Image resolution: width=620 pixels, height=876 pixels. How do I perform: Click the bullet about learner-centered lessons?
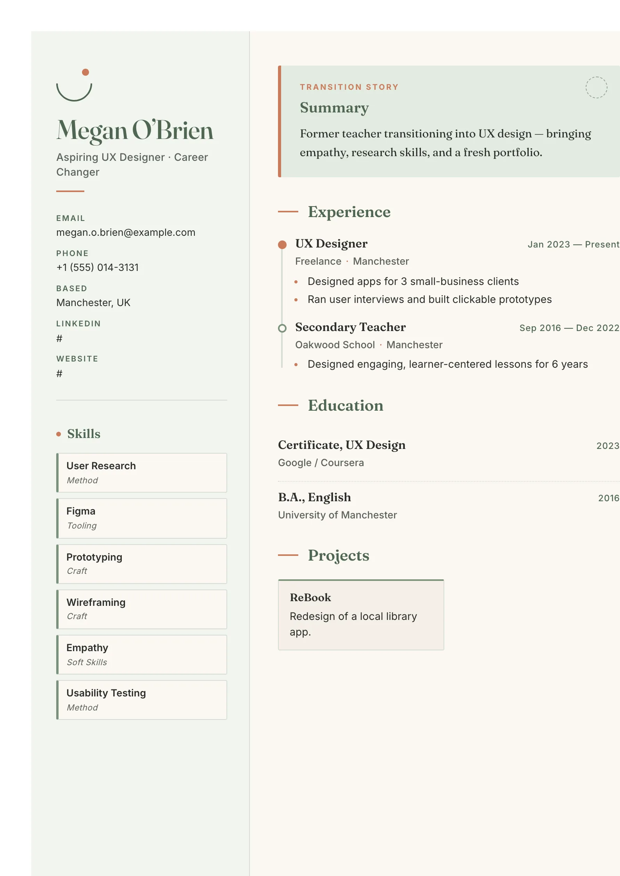click(x=448, y=364)
